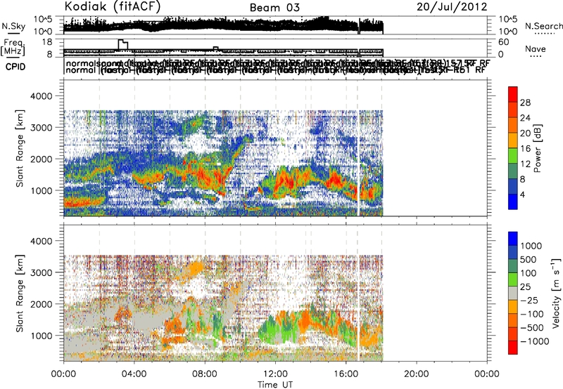Click the '16:00' time tick label
The height and width of the screenshot is (389, 563).
pos(346,374)
